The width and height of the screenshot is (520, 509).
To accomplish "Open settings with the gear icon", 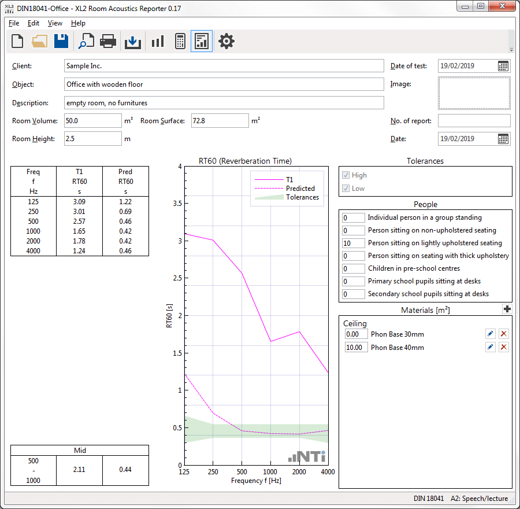I will point(226,41).
